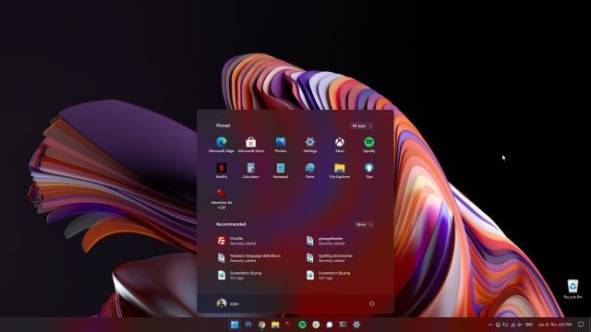Switch input language via ENG indicator
The height and width of the screenshot is (332, 591).
pos(529,325)
